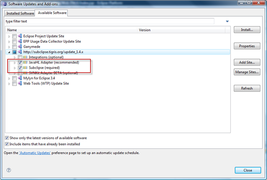Select the Integrations (optional) label
The height and width of the screenshot is (180, 267).
click(46, 57)
